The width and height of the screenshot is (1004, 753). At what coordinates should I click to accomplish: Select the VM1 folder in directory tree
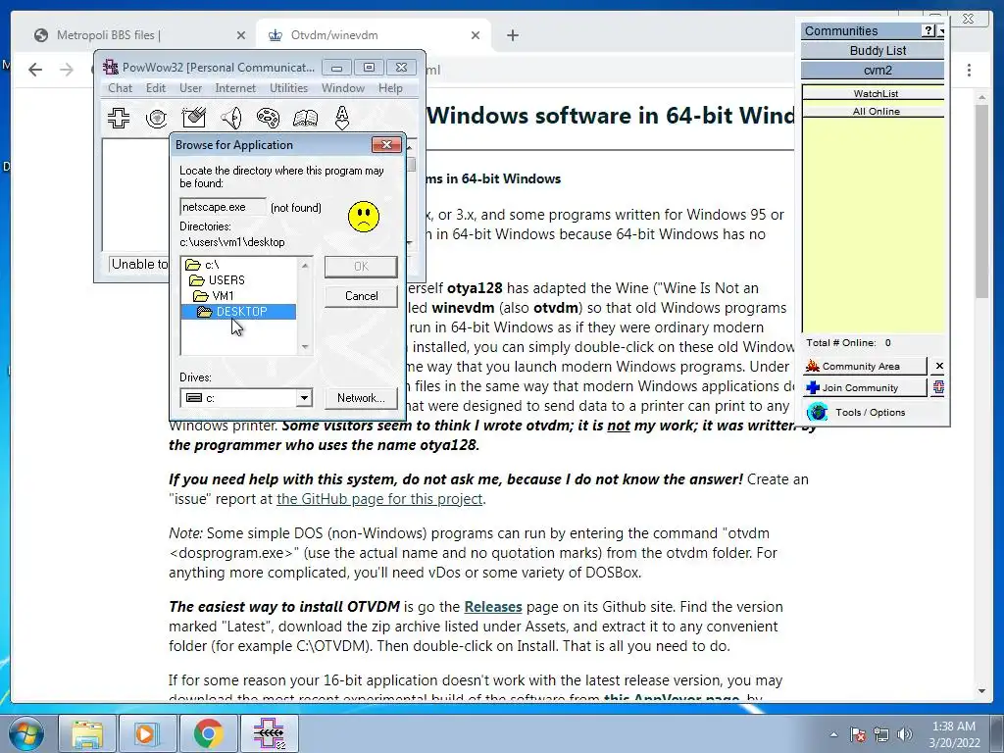222,296
